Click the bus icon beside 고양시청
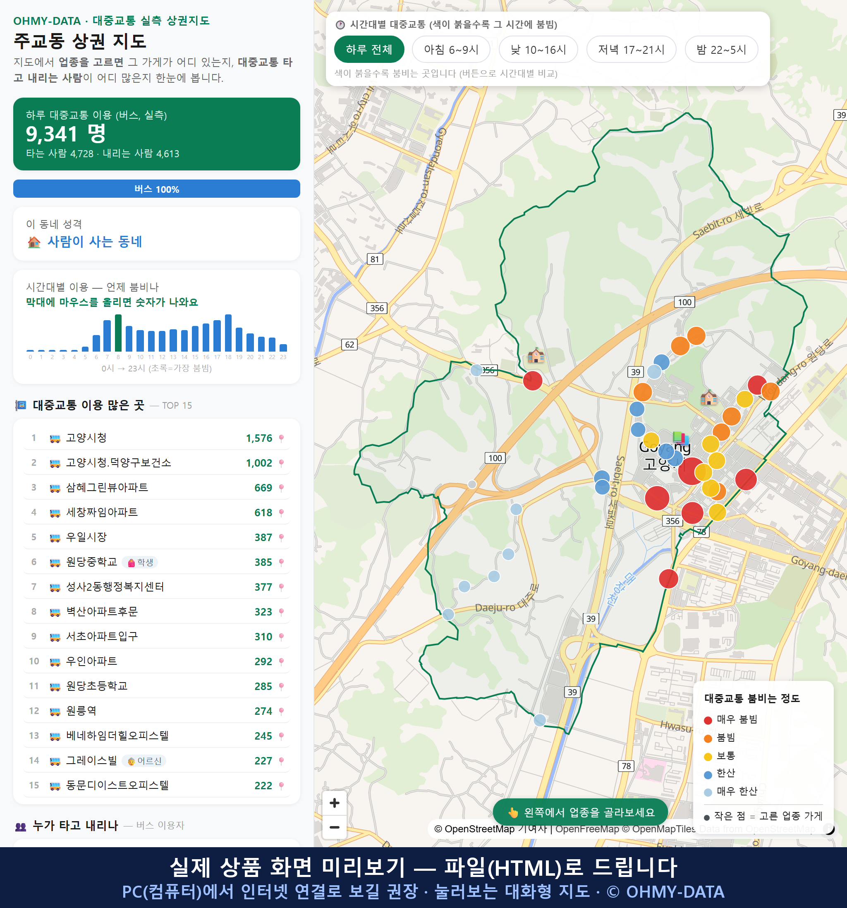This screenshot has width=847, height=908. pos(55,438)
